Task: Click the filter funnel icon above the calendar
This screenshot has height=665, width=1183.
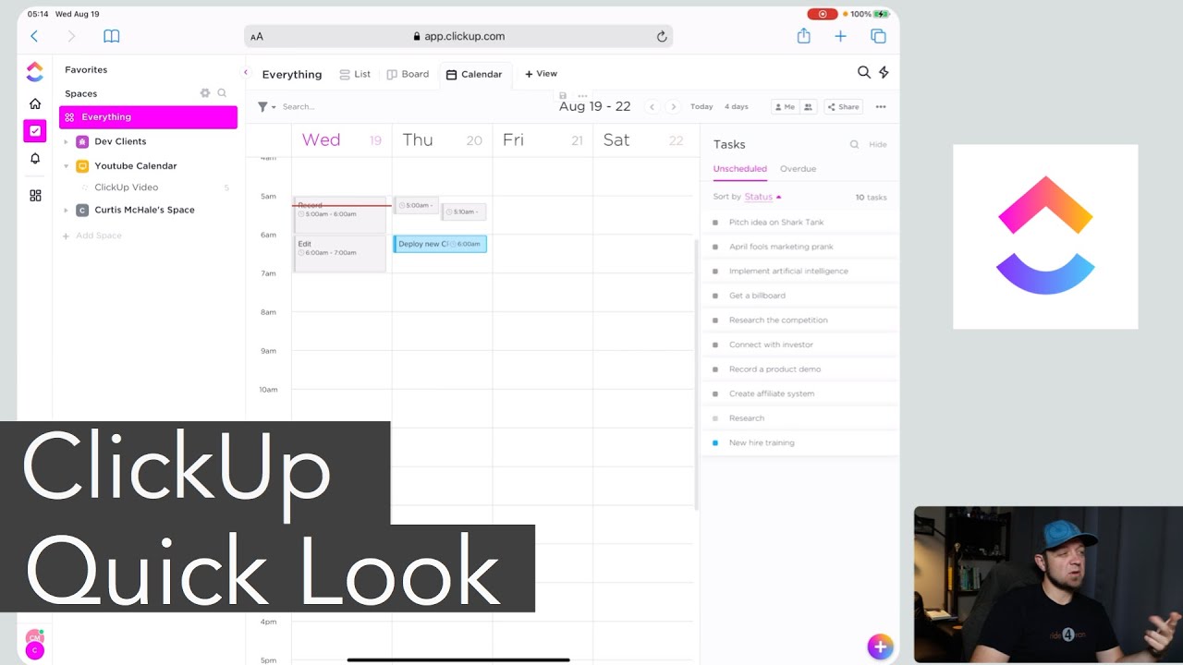Action: click(x=263, y=106)
